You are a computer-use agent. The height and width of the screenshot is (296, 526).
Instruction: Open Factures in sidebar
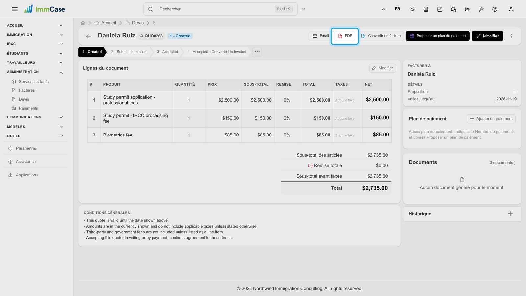coord(23,90)
